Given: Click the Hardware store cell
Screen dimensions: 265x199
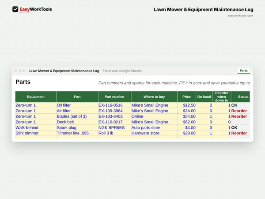Looking at the screenshot, I should (154, 133).
